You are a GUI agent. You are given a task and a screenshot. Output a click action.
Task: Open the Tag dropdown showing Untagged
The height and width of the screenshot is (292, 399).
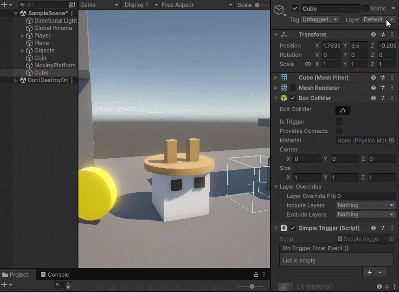[321, 19]
